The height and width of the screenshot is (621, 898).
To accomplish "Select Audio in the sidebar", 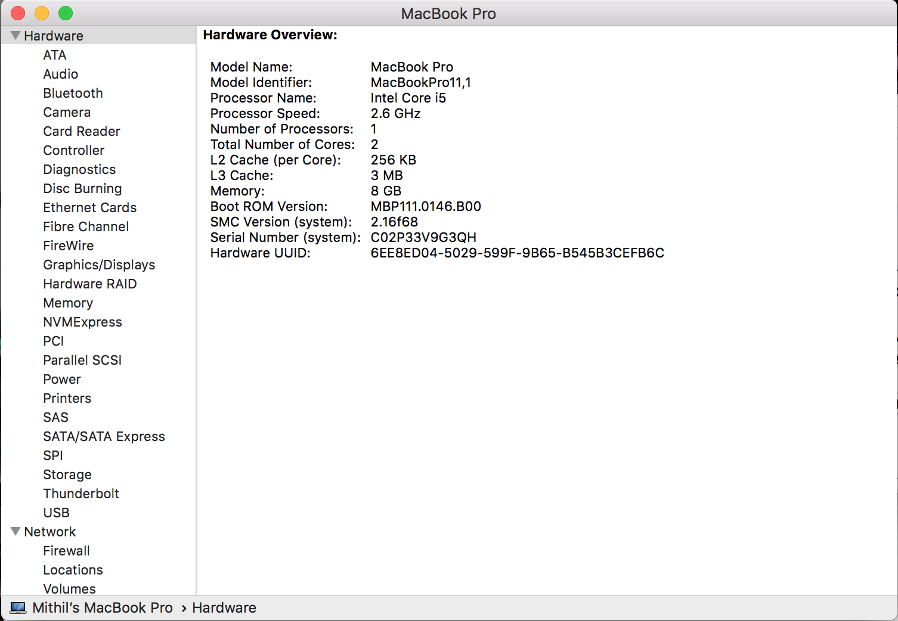I will click(x=61, y=74).
